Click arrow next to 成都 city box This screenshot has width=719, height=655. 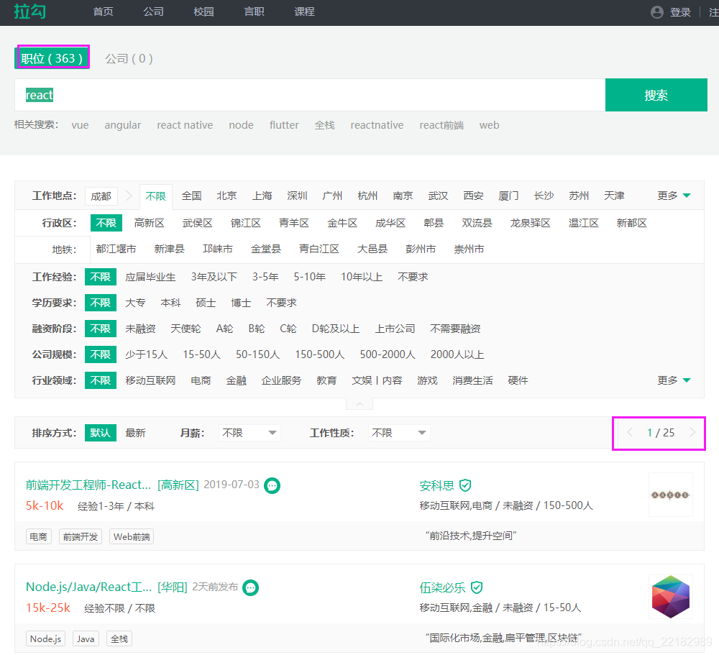coord(129,196)
